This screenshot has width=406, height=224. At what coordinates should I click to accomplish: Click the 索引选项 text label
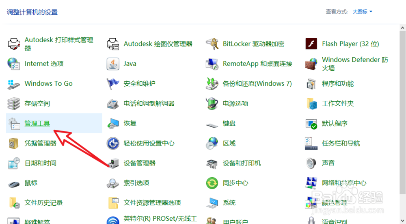click(136, 183)
